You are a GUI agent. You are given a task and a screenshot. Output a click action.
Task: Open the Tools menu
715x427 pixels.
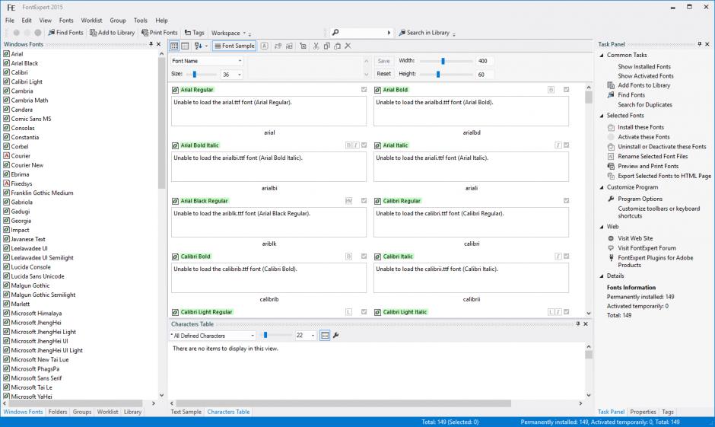point(141,20)
